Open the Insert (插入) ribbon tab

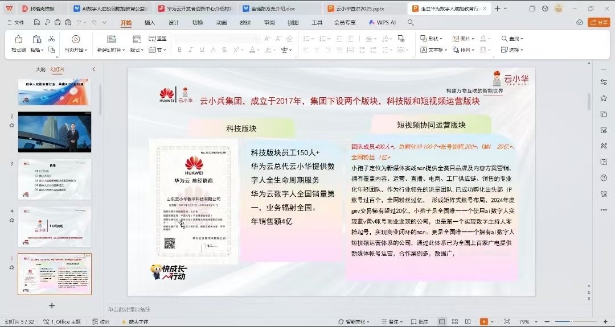pyautogui.click(x=150, y=23)
